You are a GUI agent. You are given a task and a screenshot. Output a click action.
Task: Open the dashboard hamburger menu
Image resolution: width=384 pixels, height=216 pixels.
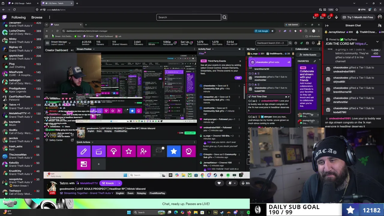tap(47, 43)
